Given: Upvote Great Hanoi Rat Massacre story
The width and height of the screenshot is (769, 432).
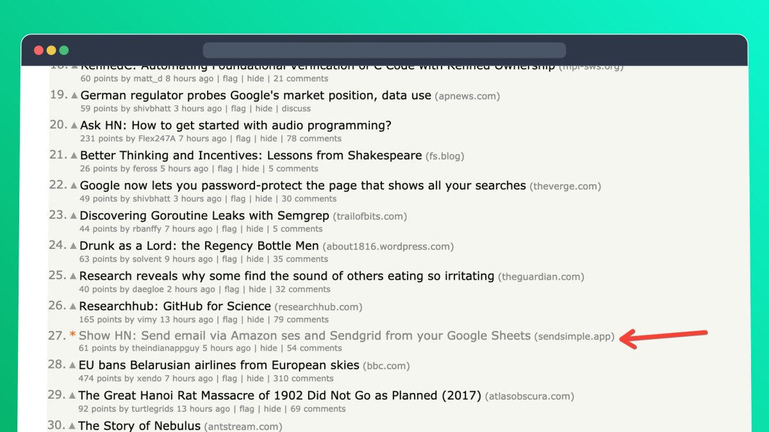Looking at the screenshot, I should (x=72, y=396).
